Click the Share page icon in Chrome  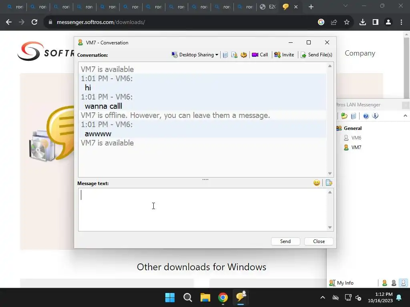[334, 22]
